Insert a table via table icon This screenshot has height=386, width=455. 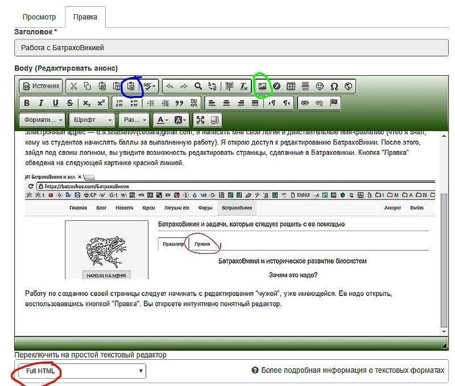click(x=291, y=87)
